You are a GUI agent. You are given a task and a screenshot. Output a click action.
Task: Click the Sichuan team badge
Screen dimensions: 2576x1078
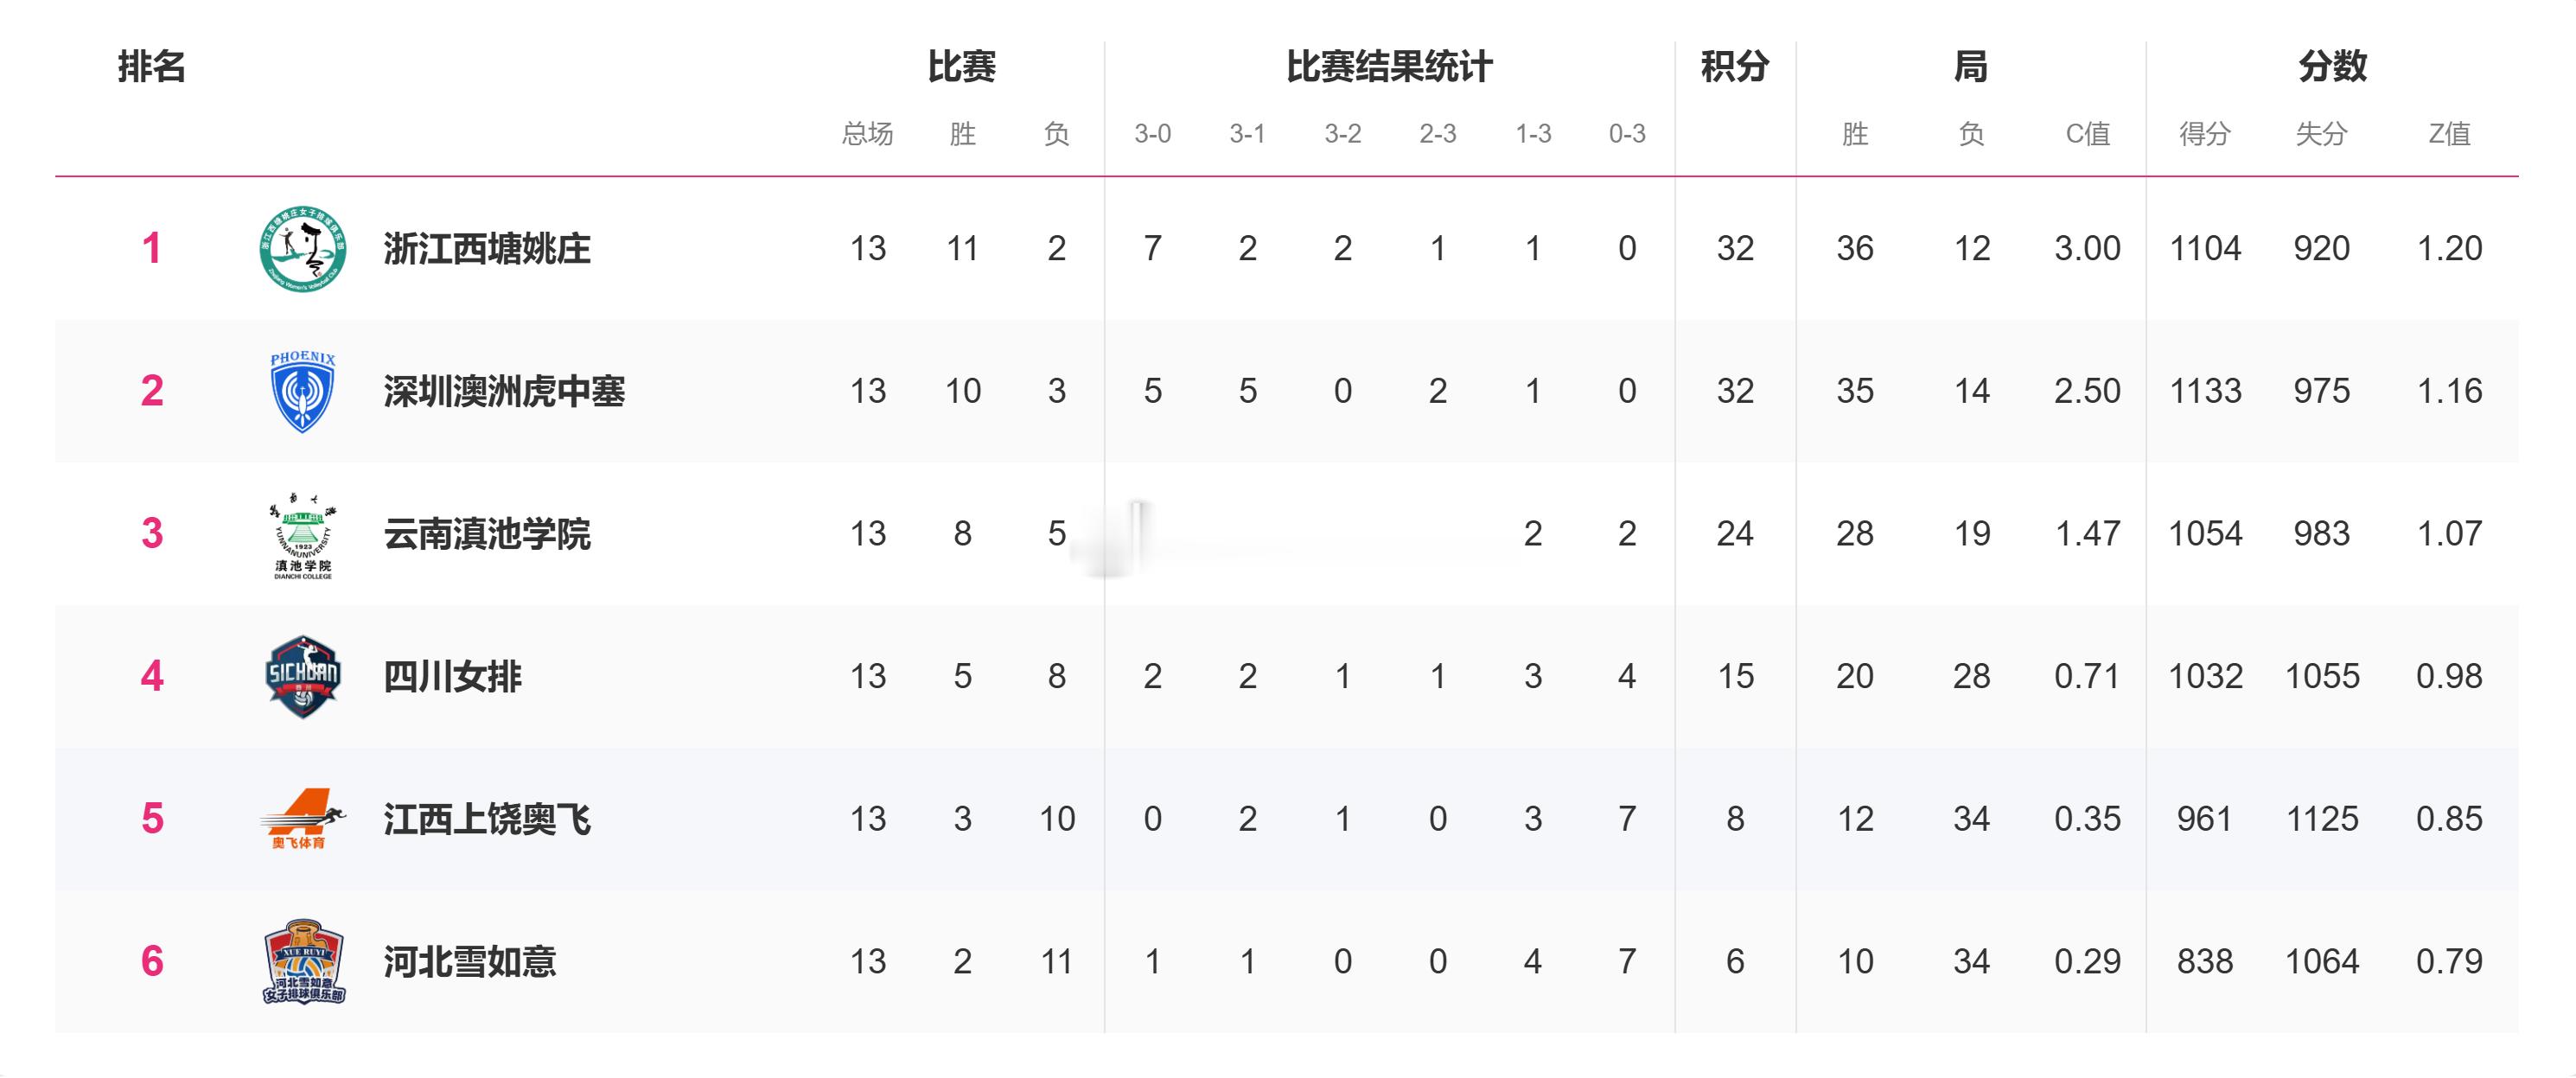303,677
